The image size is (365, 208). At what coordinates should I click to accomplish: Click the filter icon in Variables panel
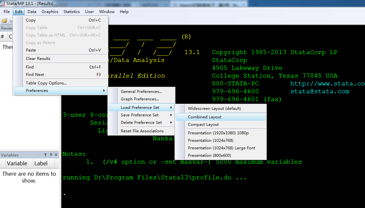coord(46,155)
